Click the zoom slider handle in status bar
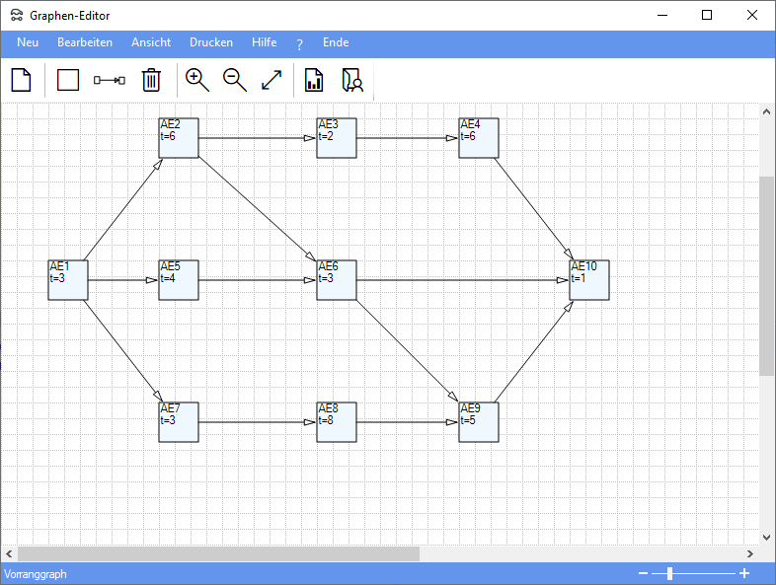Image resolution: width=776 pixels, height=585 pixels. point(669,573)
